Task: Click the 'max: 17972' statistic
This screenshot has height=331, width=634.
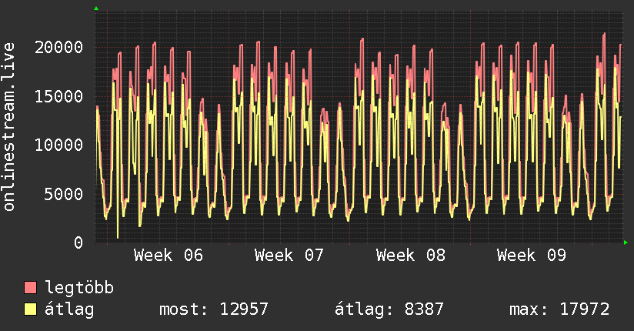Action: (x=559, y=309)
